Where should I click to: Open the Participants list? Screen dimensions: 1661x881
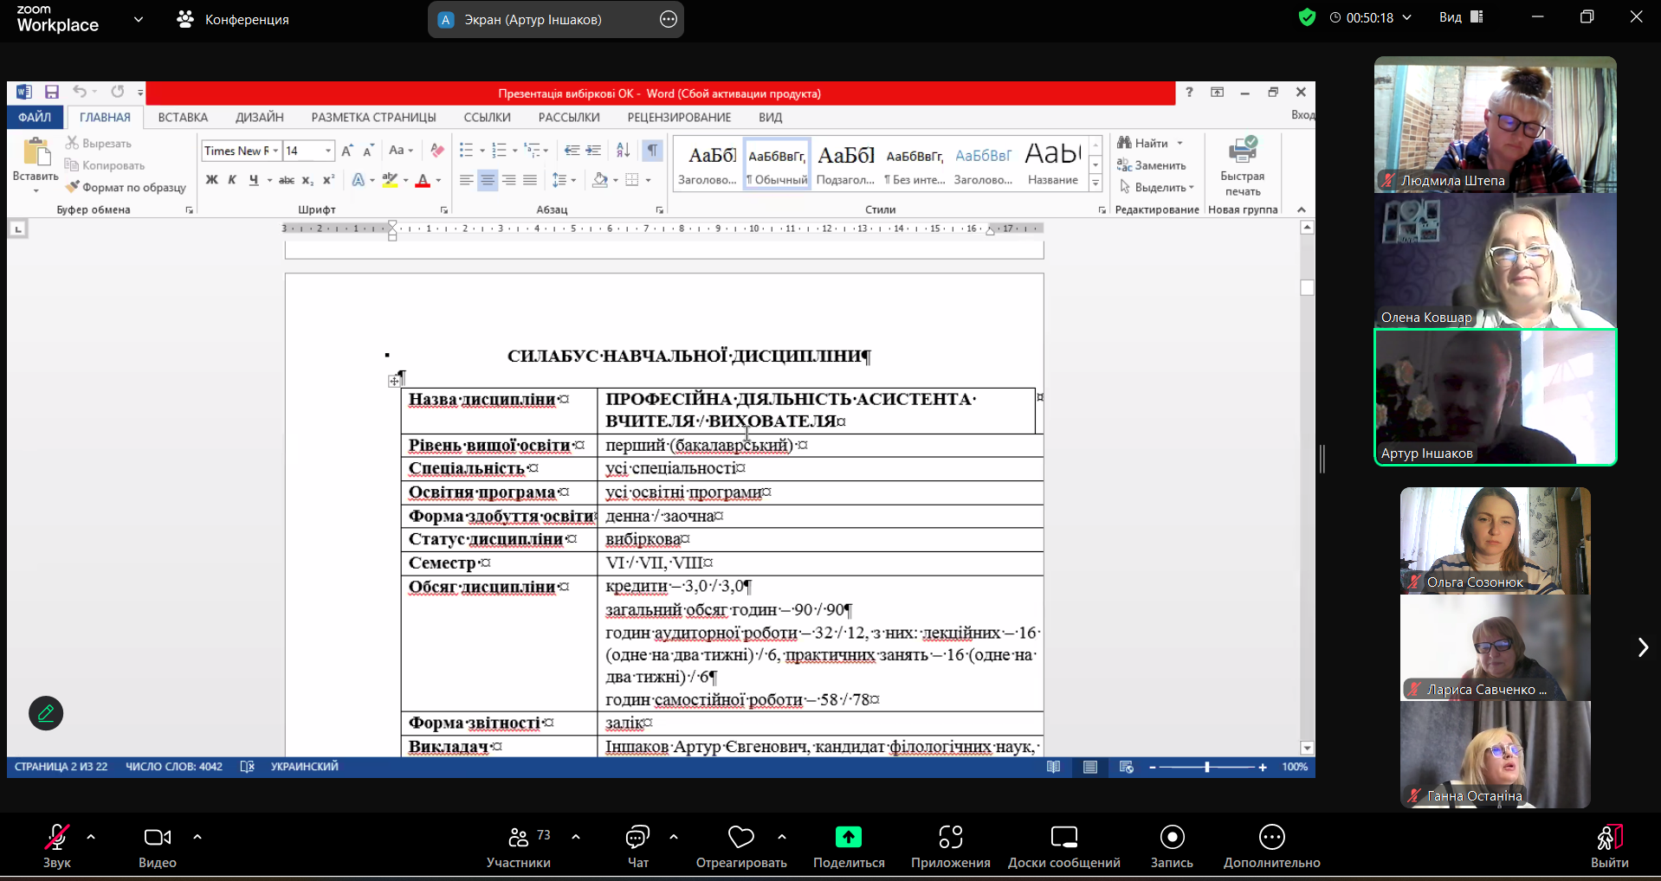click(518, 837)
